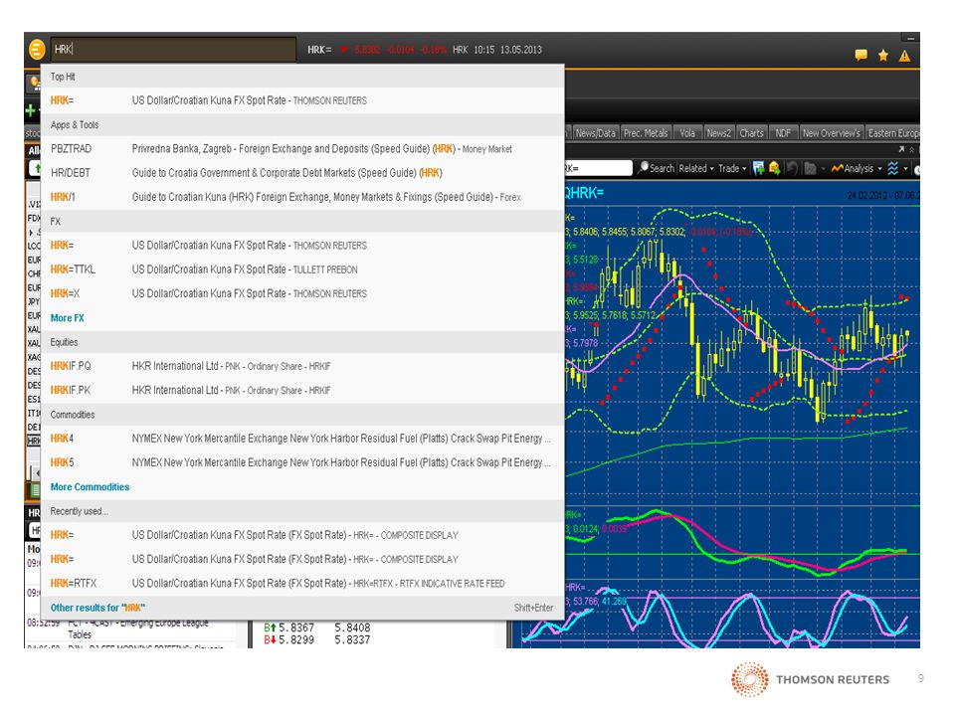Click the blue wavy lines chart icon
955x716 pixels.
click(x=893, y=168)
